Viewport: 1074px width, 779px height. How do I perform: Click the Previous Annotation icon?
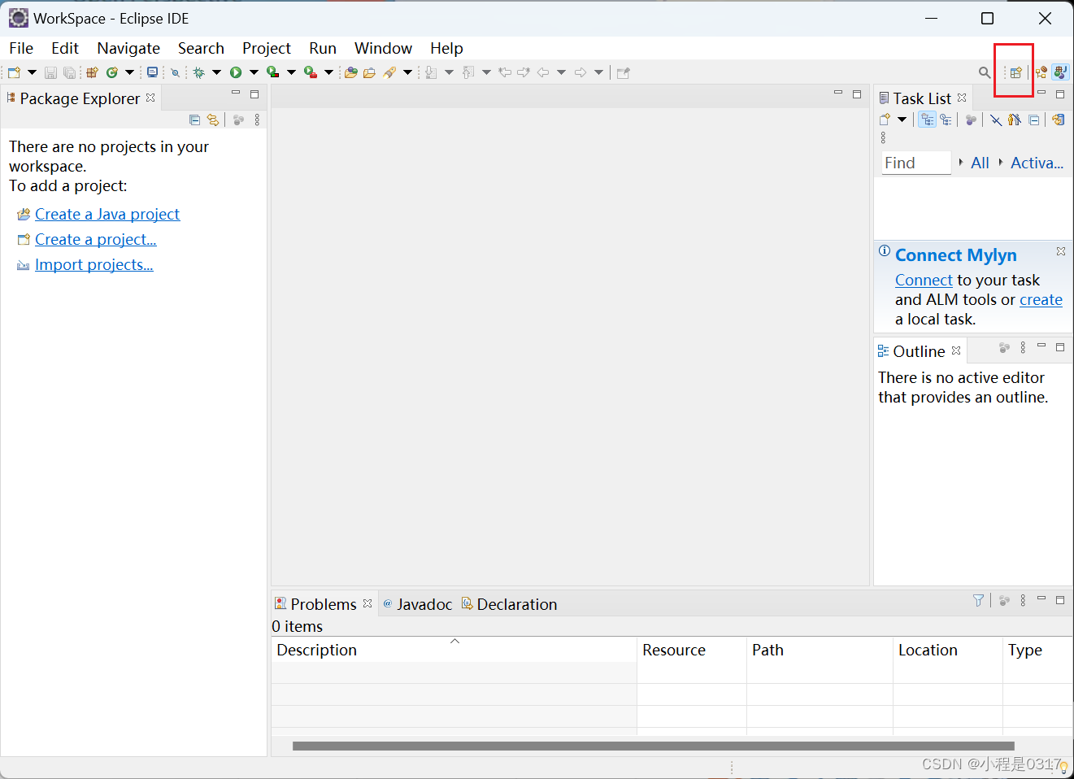(468, 72)
